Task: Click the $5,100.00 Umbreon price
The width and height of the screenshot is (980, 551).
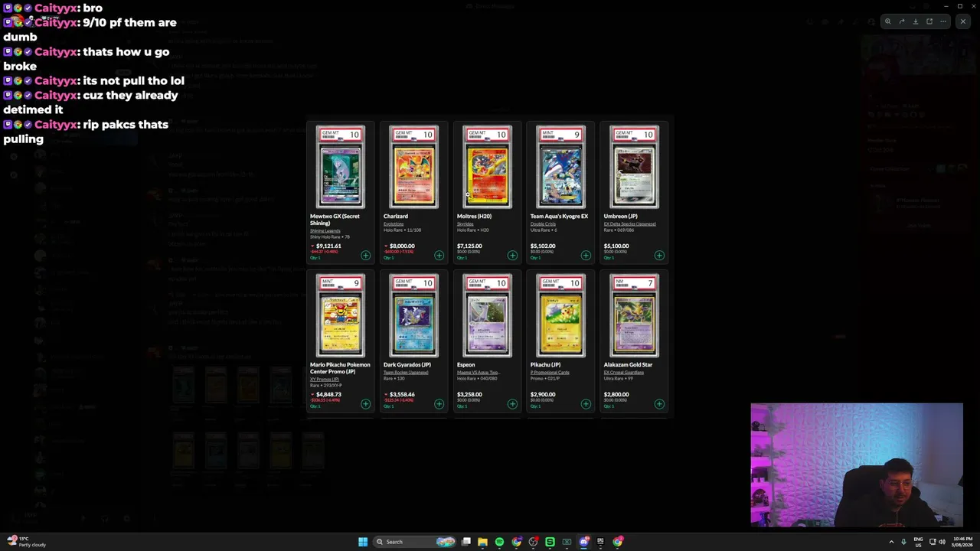Action: (616, 246)
